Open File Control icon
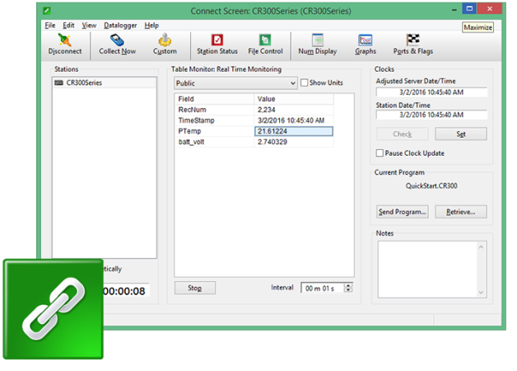The image size is (517, 371). pos(265,40)
